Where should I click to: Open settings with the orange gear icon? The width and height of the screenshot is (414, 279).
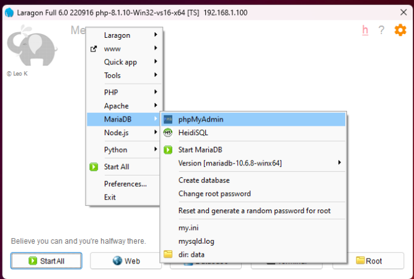coord(400,30)
